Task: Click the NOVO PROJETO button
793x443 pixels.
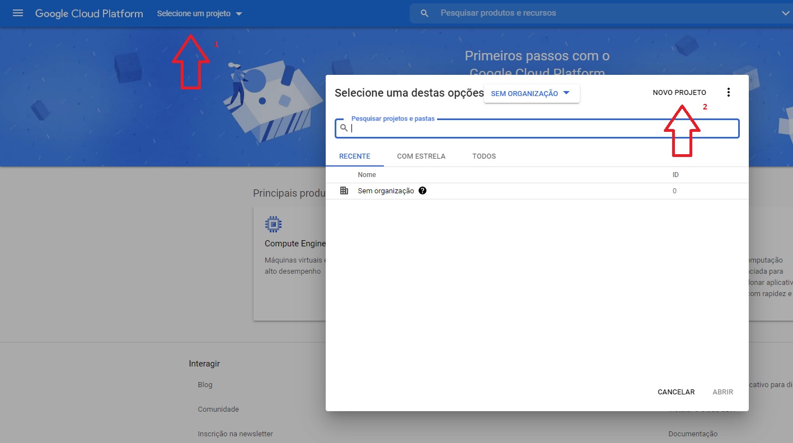Action: coord(679,93)
